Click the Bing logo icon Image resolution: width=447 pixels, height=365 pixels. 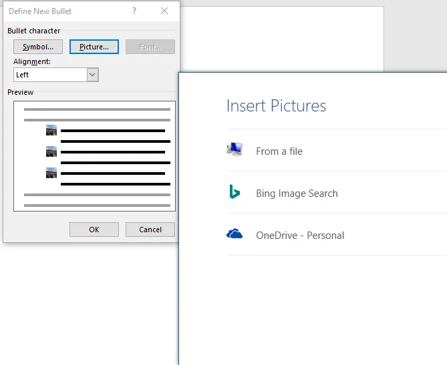[x=234, y=193]
